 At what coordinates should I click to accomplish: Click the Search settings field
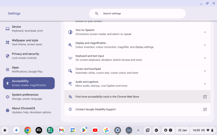(x=137, y=14)
